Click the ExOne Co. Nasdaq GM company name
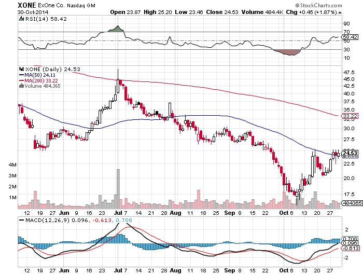The image size is (363, 275). pos(66,5)
